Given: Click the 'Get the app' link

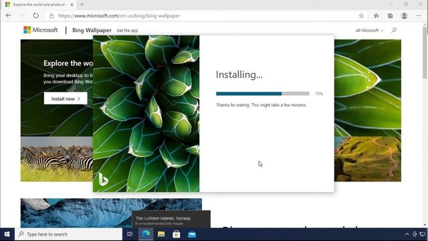Looking at the screenshot, I should (127, 31).
